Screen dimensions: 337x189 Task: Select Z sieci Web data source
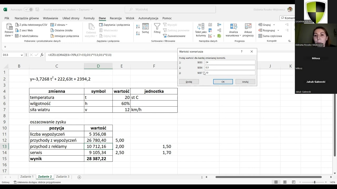pos(24,30)
